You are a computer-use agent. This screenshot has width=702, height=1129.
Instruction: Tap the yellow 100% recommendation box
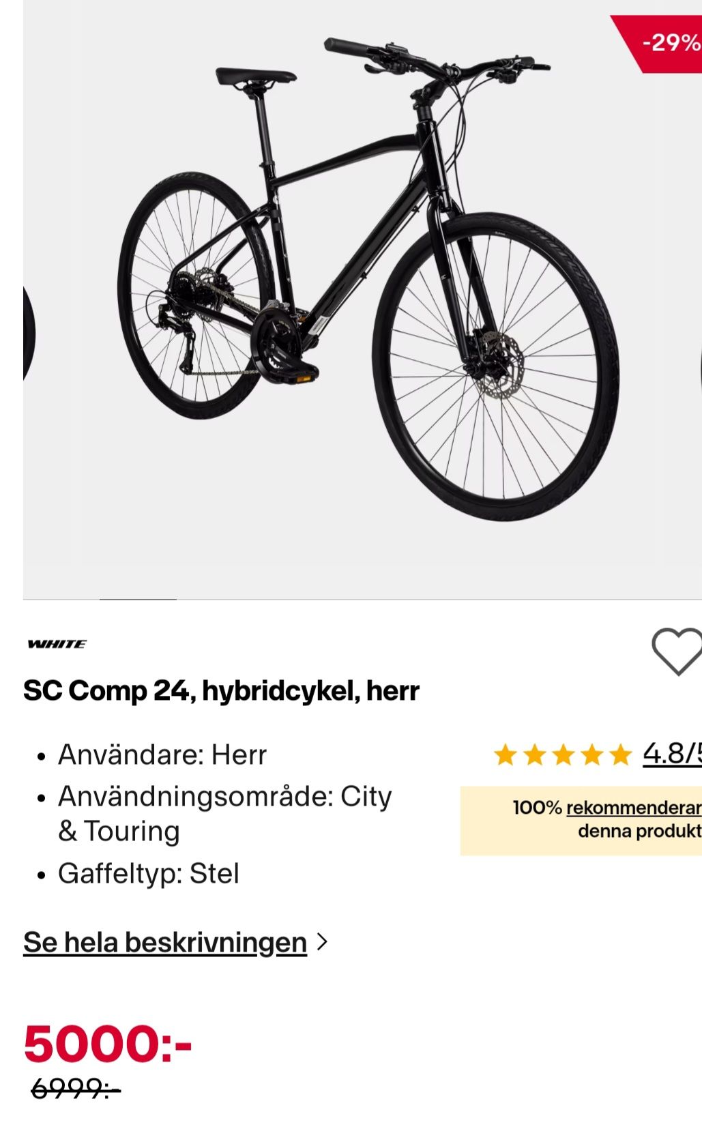pos(581,820)
